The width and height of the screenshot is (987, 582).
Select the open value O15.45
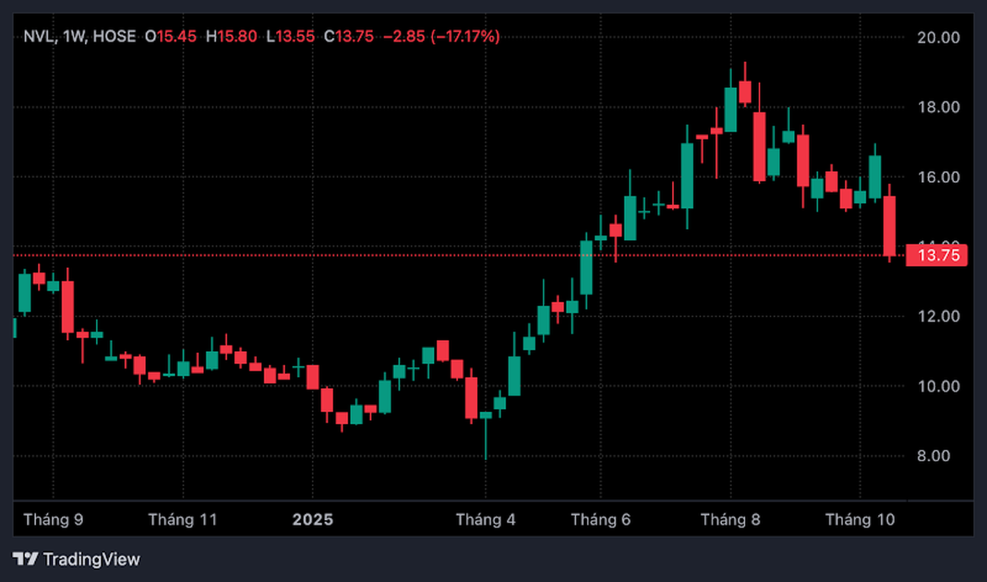(171, 36)
